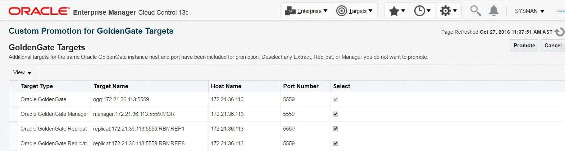The height and width of the screenshot is (151, 565).
Task: Click the Targets bullseye icon
Action: [341, 11]
